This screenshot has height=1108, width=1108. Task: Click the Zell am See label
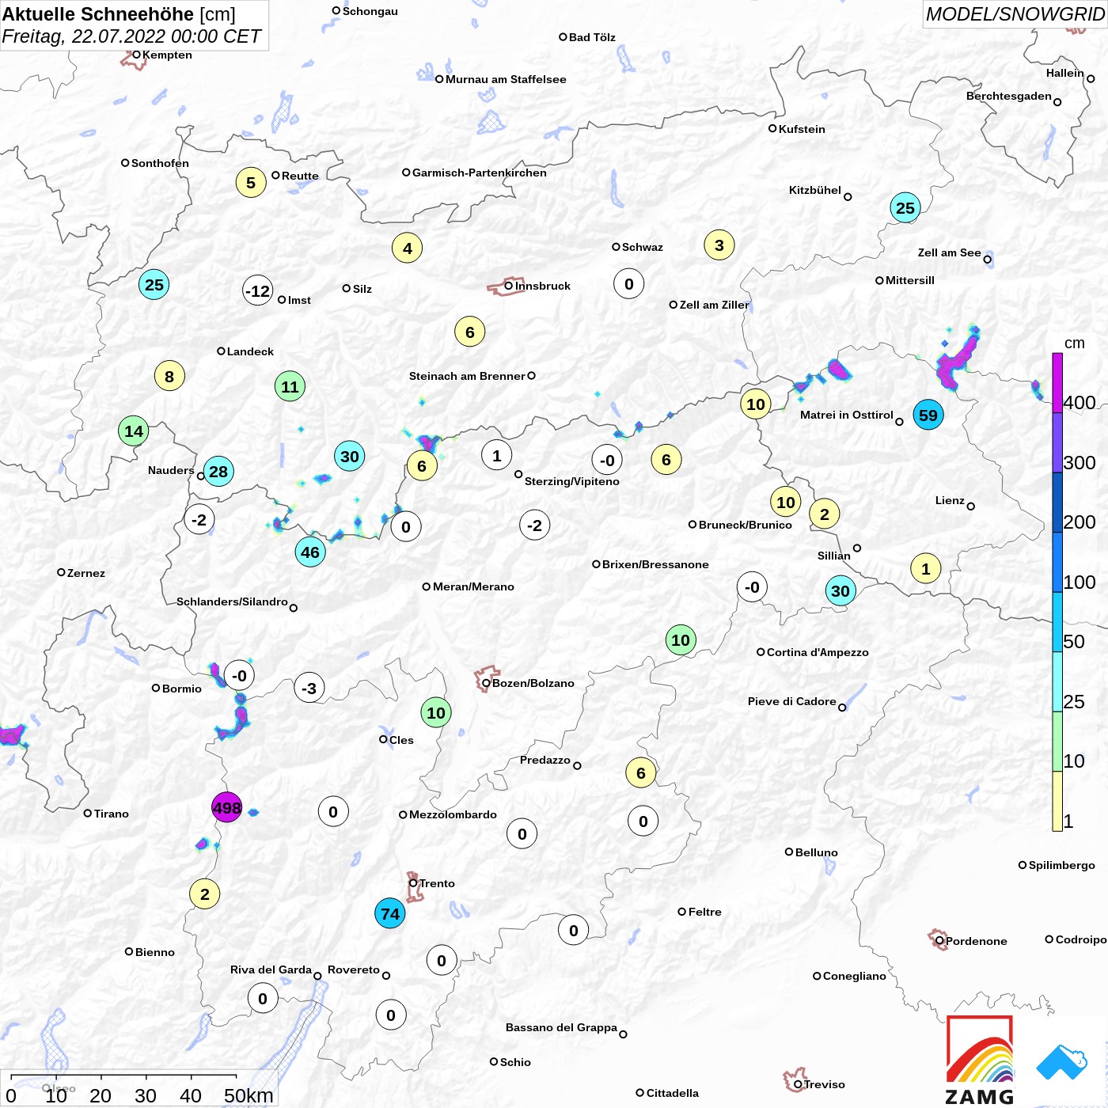(x=950, y=252)
